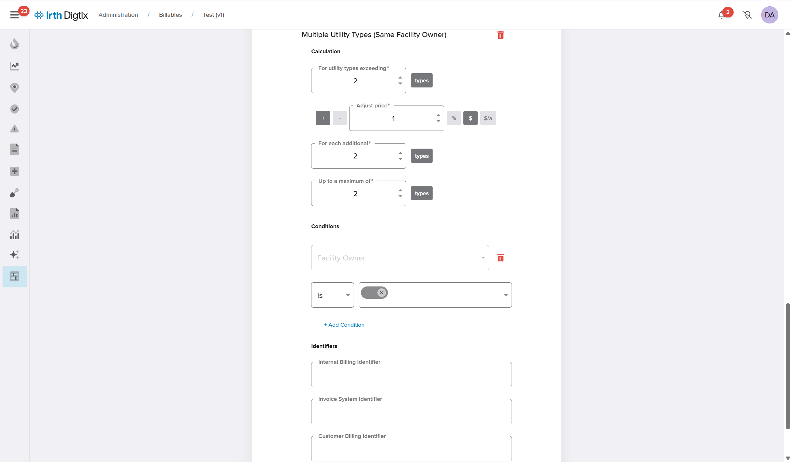Expand the condition value dropdown arrow
This screenshot has height=462, width=791.
pyautogui.click(x=506, y=295)
